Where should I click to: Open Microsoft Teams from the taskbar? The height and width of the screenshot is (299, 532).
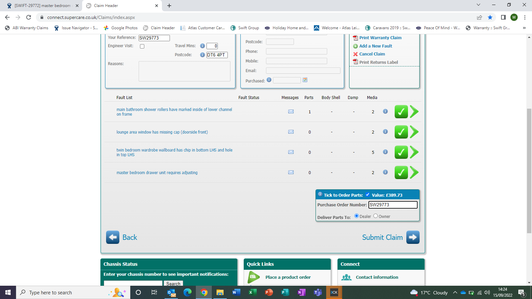(318, 292)
